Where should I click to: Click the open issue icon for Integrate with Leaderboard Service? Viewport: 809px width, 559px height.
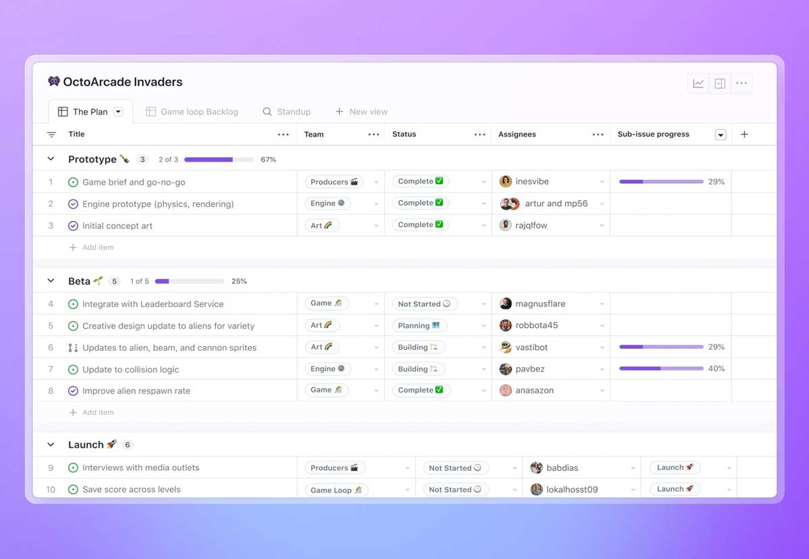[x=73, y=304]
